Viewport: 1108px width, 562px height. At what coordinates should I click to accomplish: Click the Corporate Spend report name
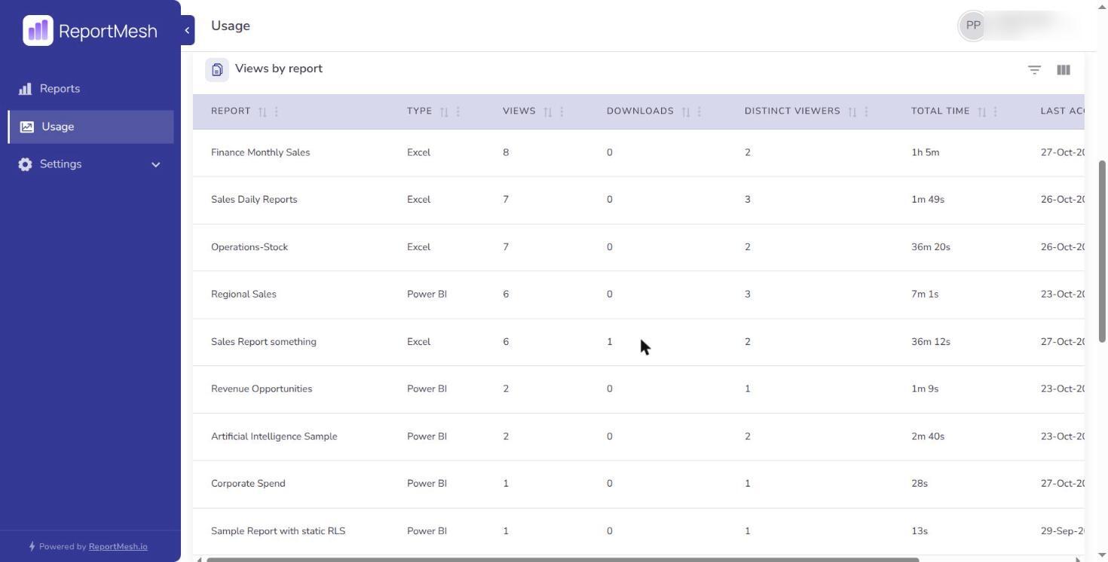[248, 484]
